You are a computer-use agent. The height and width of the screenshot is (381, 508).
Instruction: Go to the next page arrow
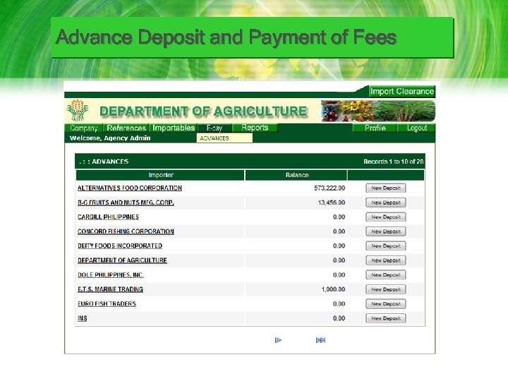278,340
